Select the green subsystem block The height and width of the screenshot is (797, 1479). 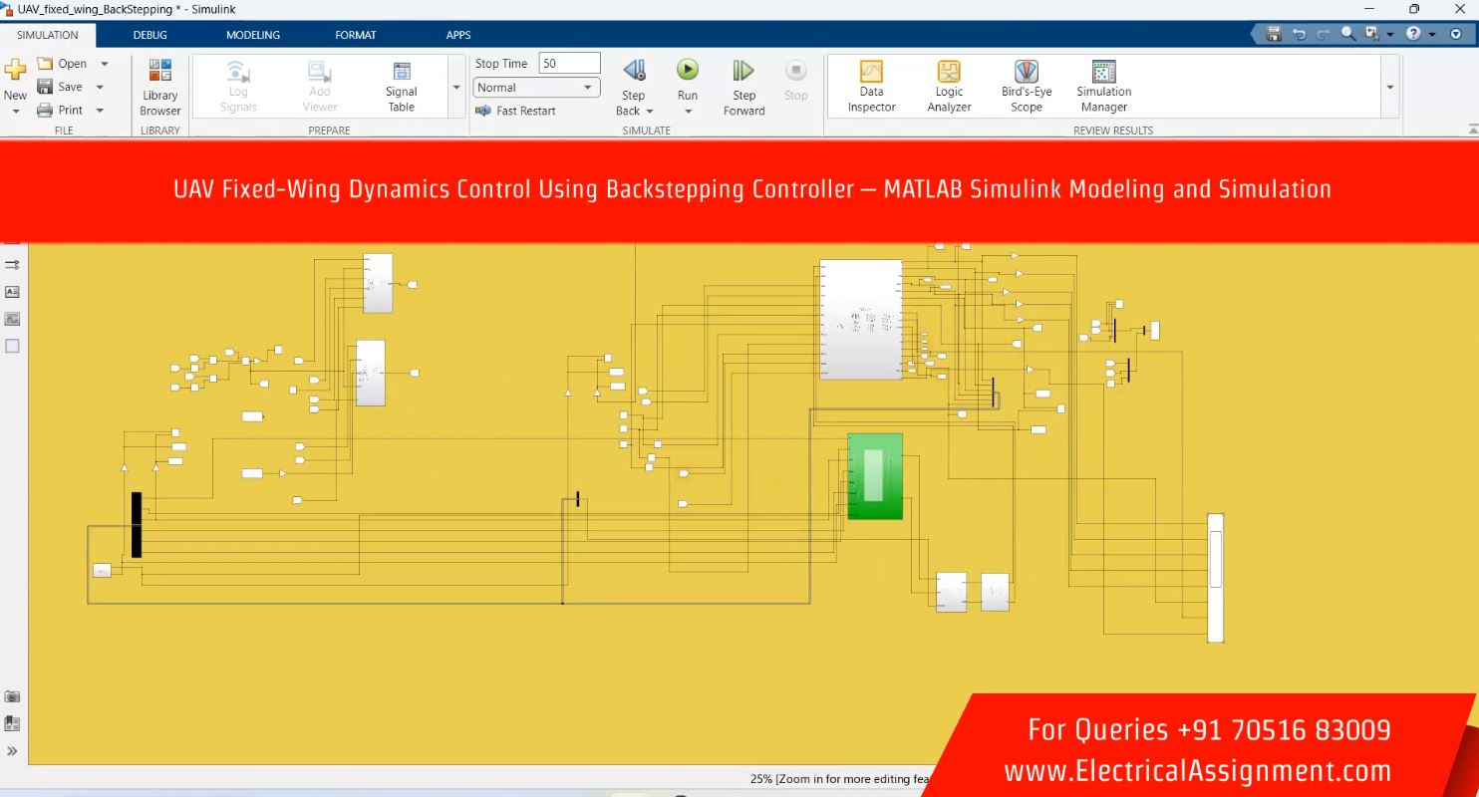(x=875, y=476)
